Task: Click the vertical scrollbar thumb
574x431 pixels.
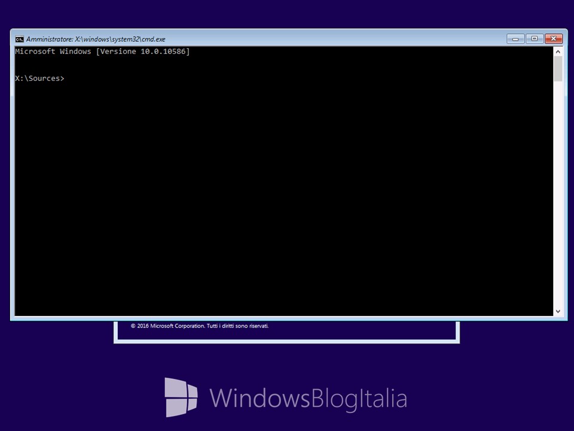Action: point(558,69)
